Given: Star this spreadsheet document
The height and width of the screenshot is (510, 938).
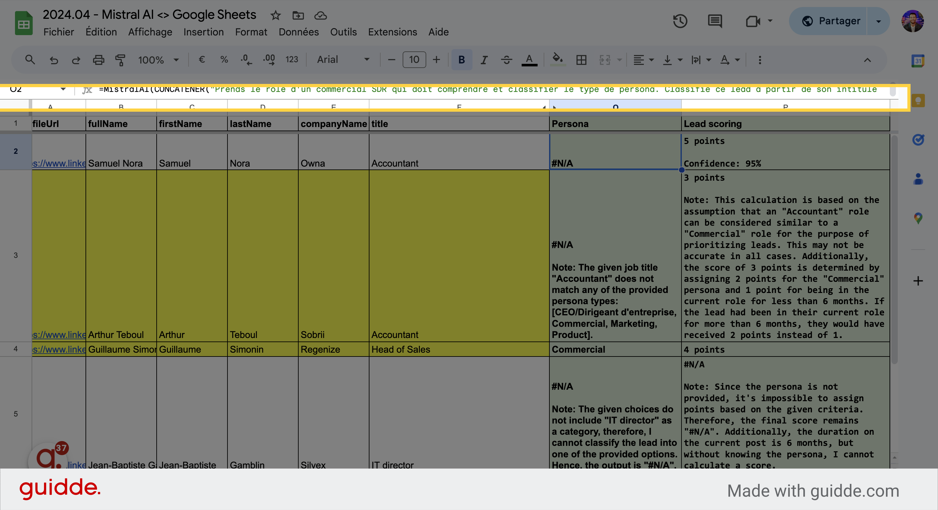Looking at the screenshot, I should (x=276, y=15).
